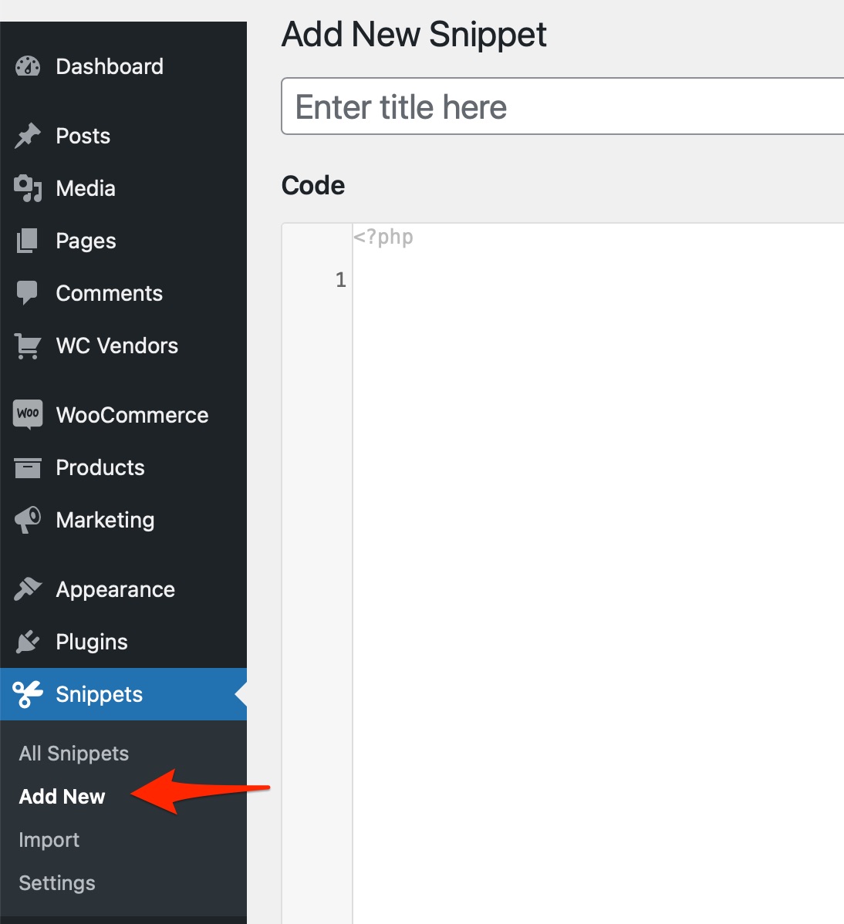Click into line 1 of code editor
The image size is (844, 924).
click(598, 280)
